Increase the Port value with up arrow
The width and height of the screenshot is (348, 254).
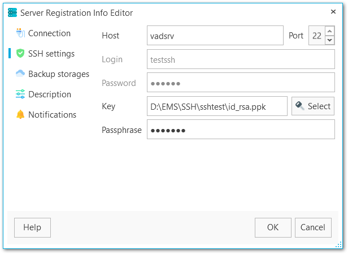(330, 31)
